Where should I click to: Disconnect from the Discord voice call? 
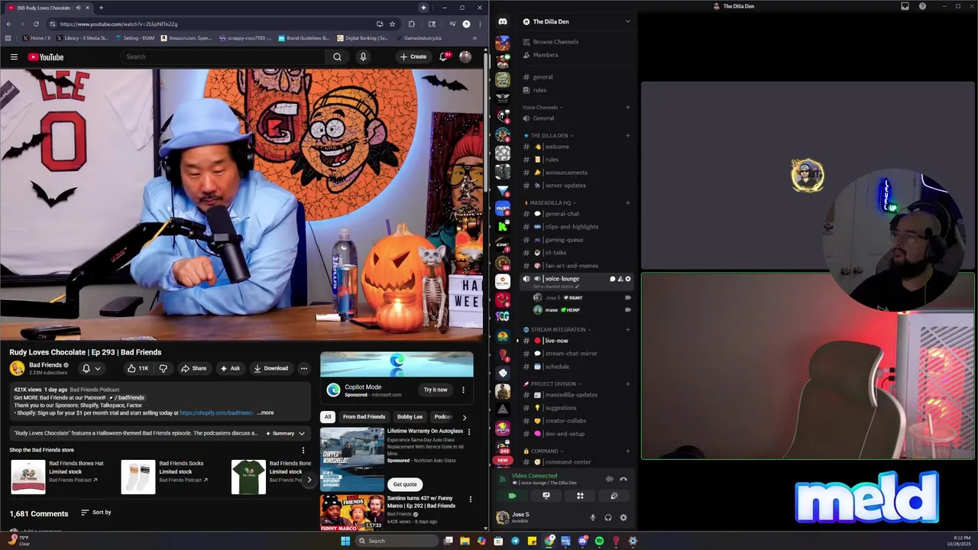623,479
